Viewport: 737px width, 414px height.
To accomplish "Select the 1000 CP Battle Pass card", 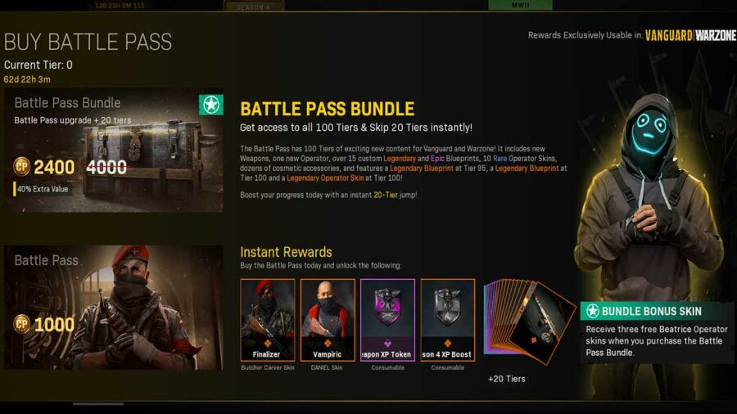I will 114,308.
